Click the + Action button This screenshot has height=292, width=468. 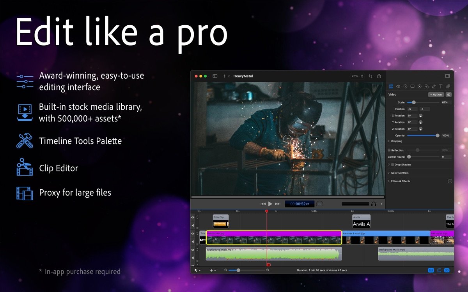(436, 95)
